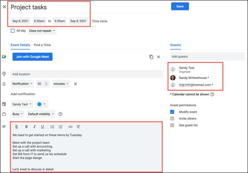Insert a bulleted list in the description
Image resolution: width=248 pixels, height=173 pixels.
[60, 127]
